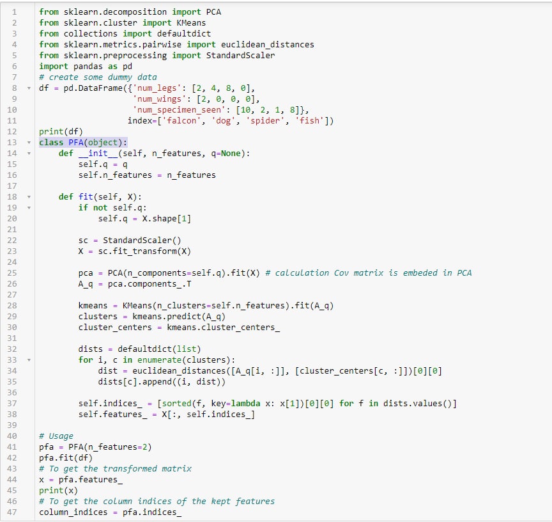
Task: Click 'KMeans(n_clusters=self.n_features)' on line 28
Action: tap(206, 306)
